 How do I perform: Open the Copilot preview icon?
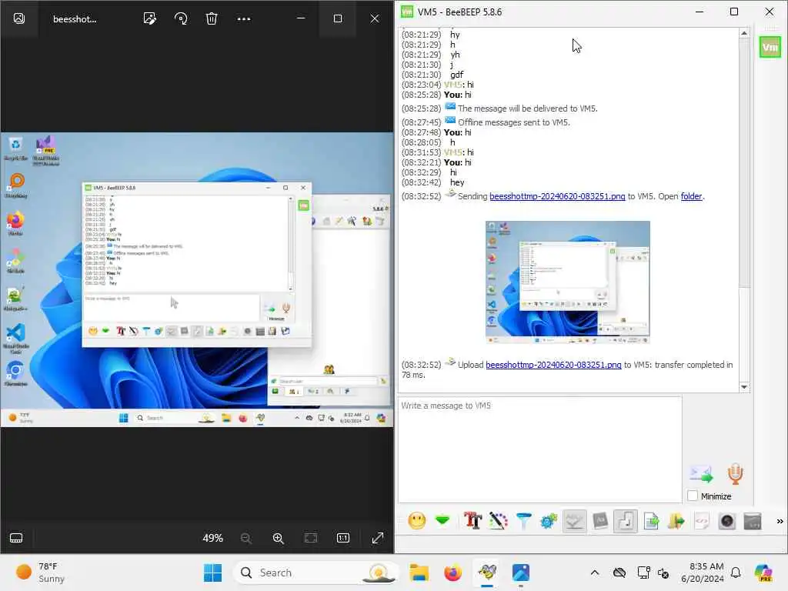[763, 573]
